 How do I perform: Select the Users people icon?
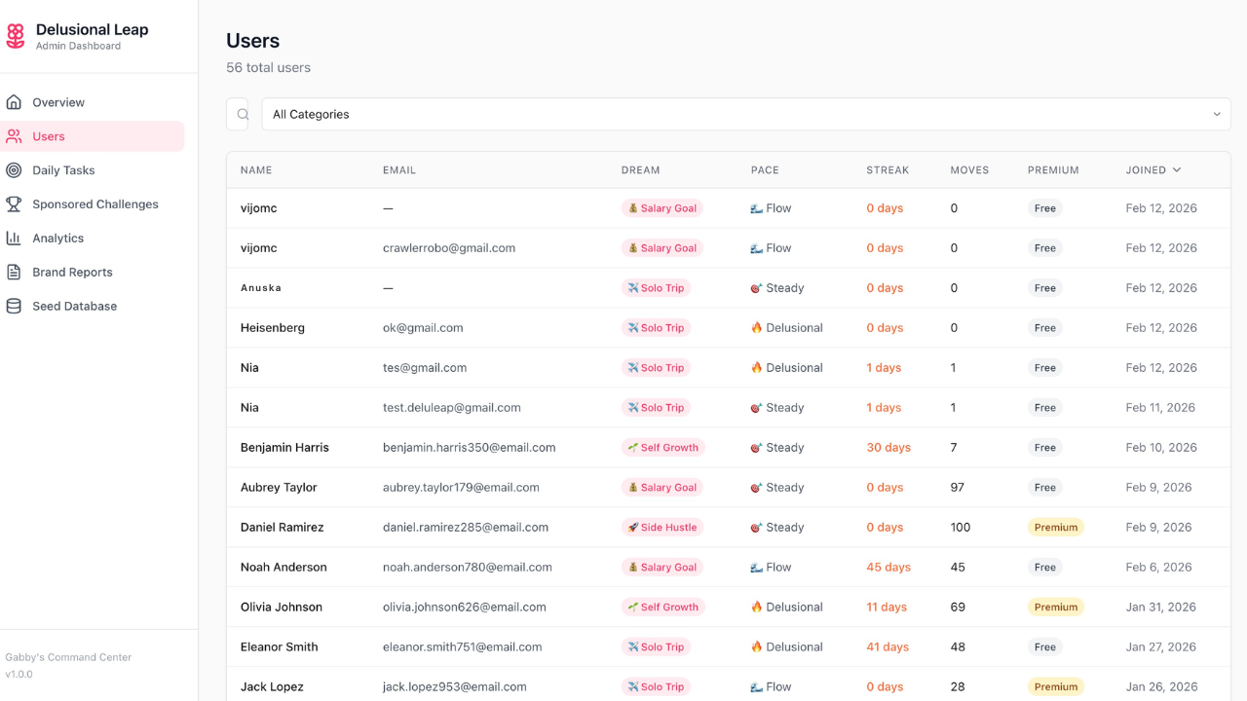[14, 136]
